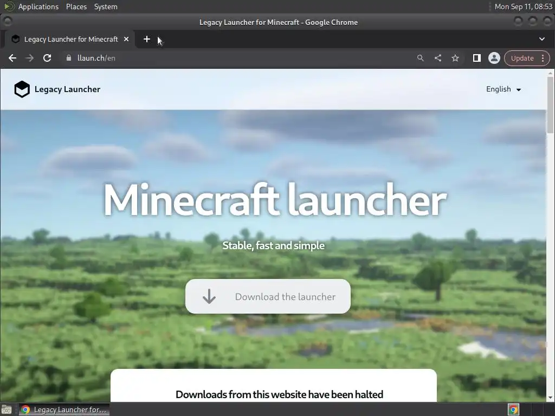This screenshot has height=416, width=555.
Task: Click the scrollbar down arrow
Action: pyautogui.click(x=550, y=398)
